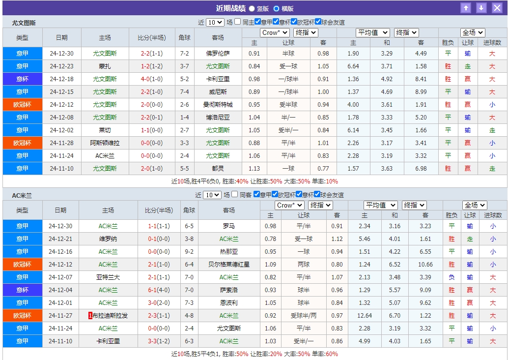Screen dimensions: 508x360
Task: Open the 终指 dropdown in the AC Milan table
Action: [x=320, y=205]
